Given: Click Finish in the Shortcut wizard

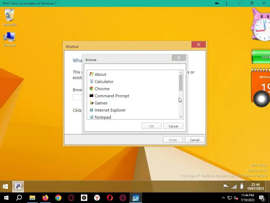Looking at the screenshot, I should [173, 140].
